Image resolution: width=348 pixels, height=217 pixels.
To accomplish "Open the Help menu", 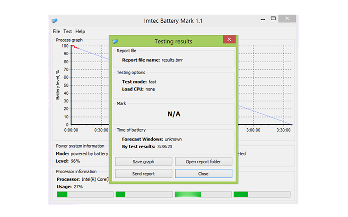I will [80, 32].
